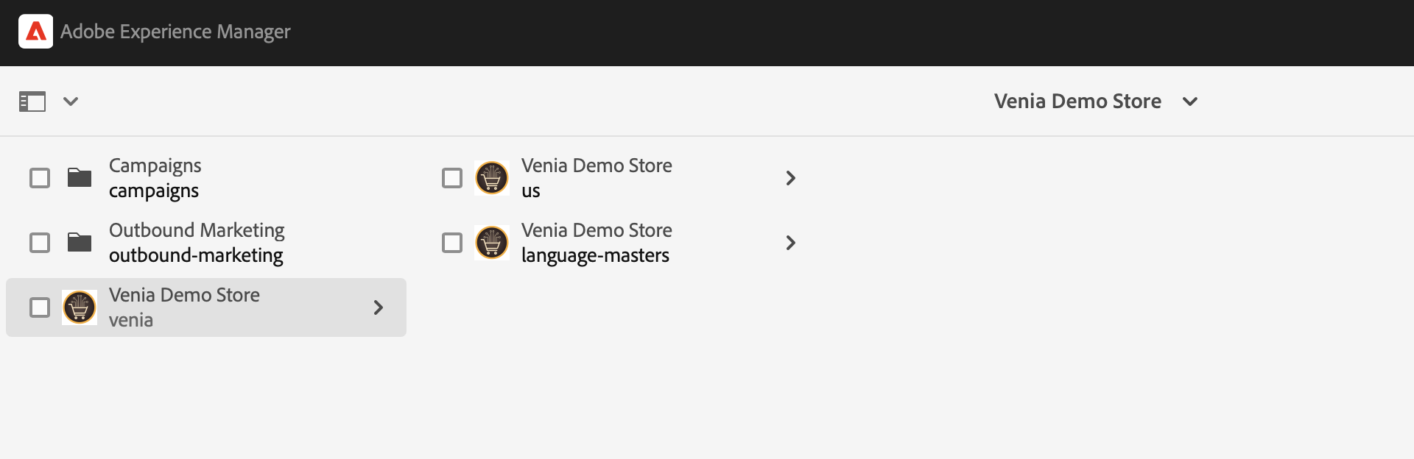Viewport: 1414px width, 459px height.
Task: Expand the language-masters chevron
Action: [x=791, y=243]
